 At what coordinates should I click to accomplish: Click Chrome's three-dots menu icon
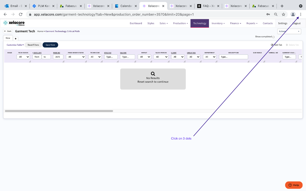(300, 14)
